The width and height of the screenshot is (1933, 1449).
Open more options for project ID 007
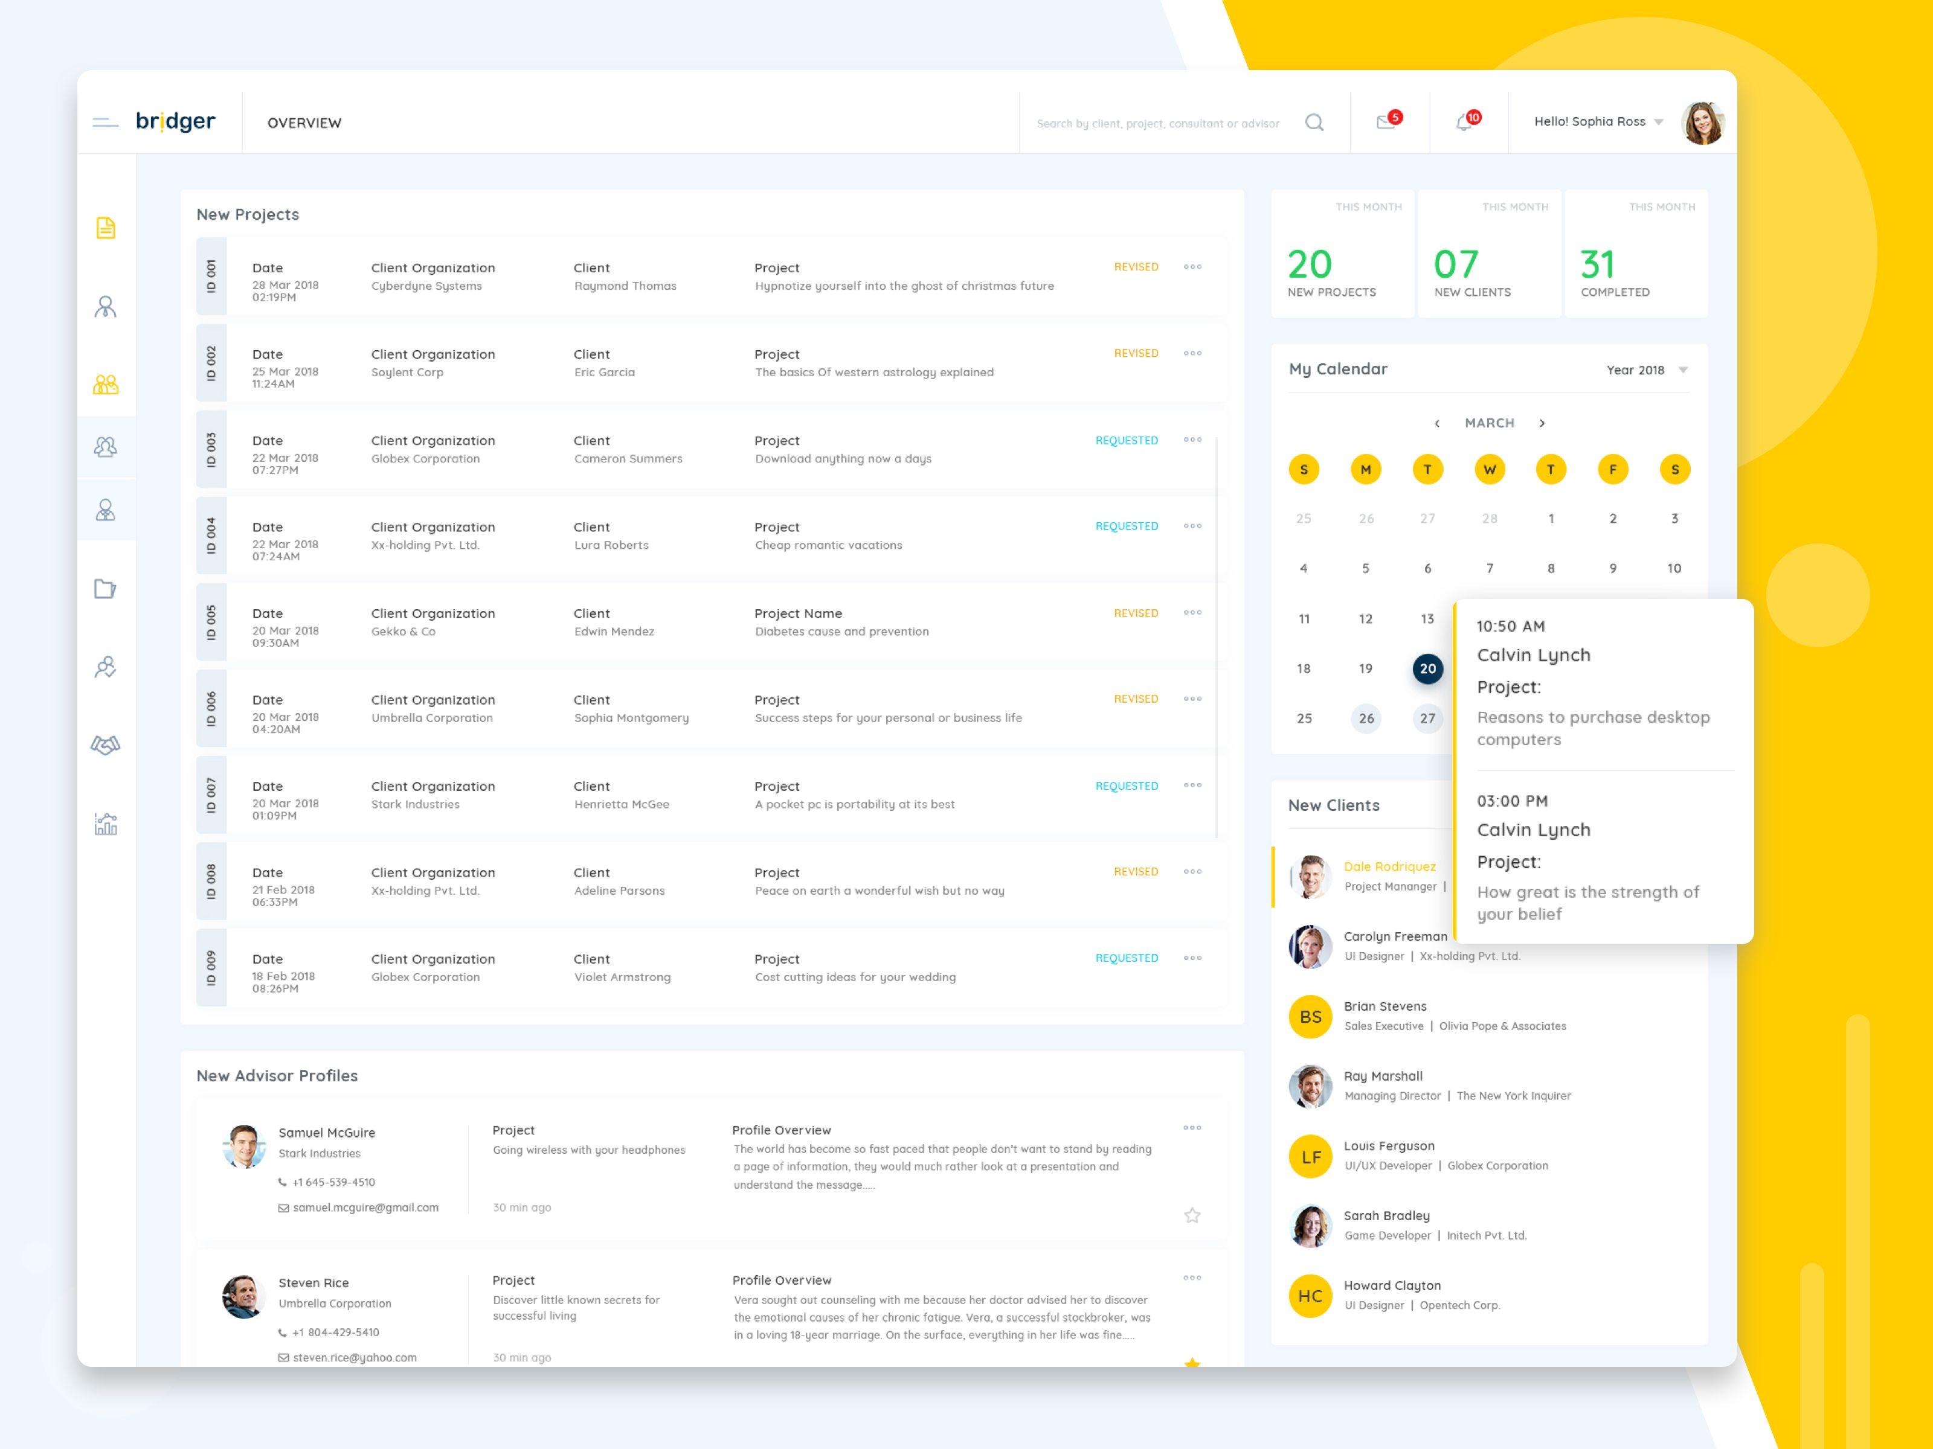point(1193,786)
